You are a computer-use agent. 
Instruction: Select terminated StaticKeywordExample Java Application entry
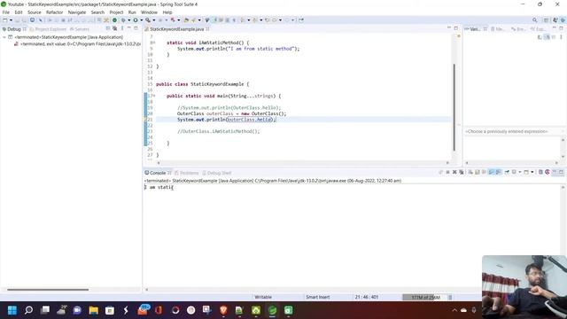tap(66, 37)
